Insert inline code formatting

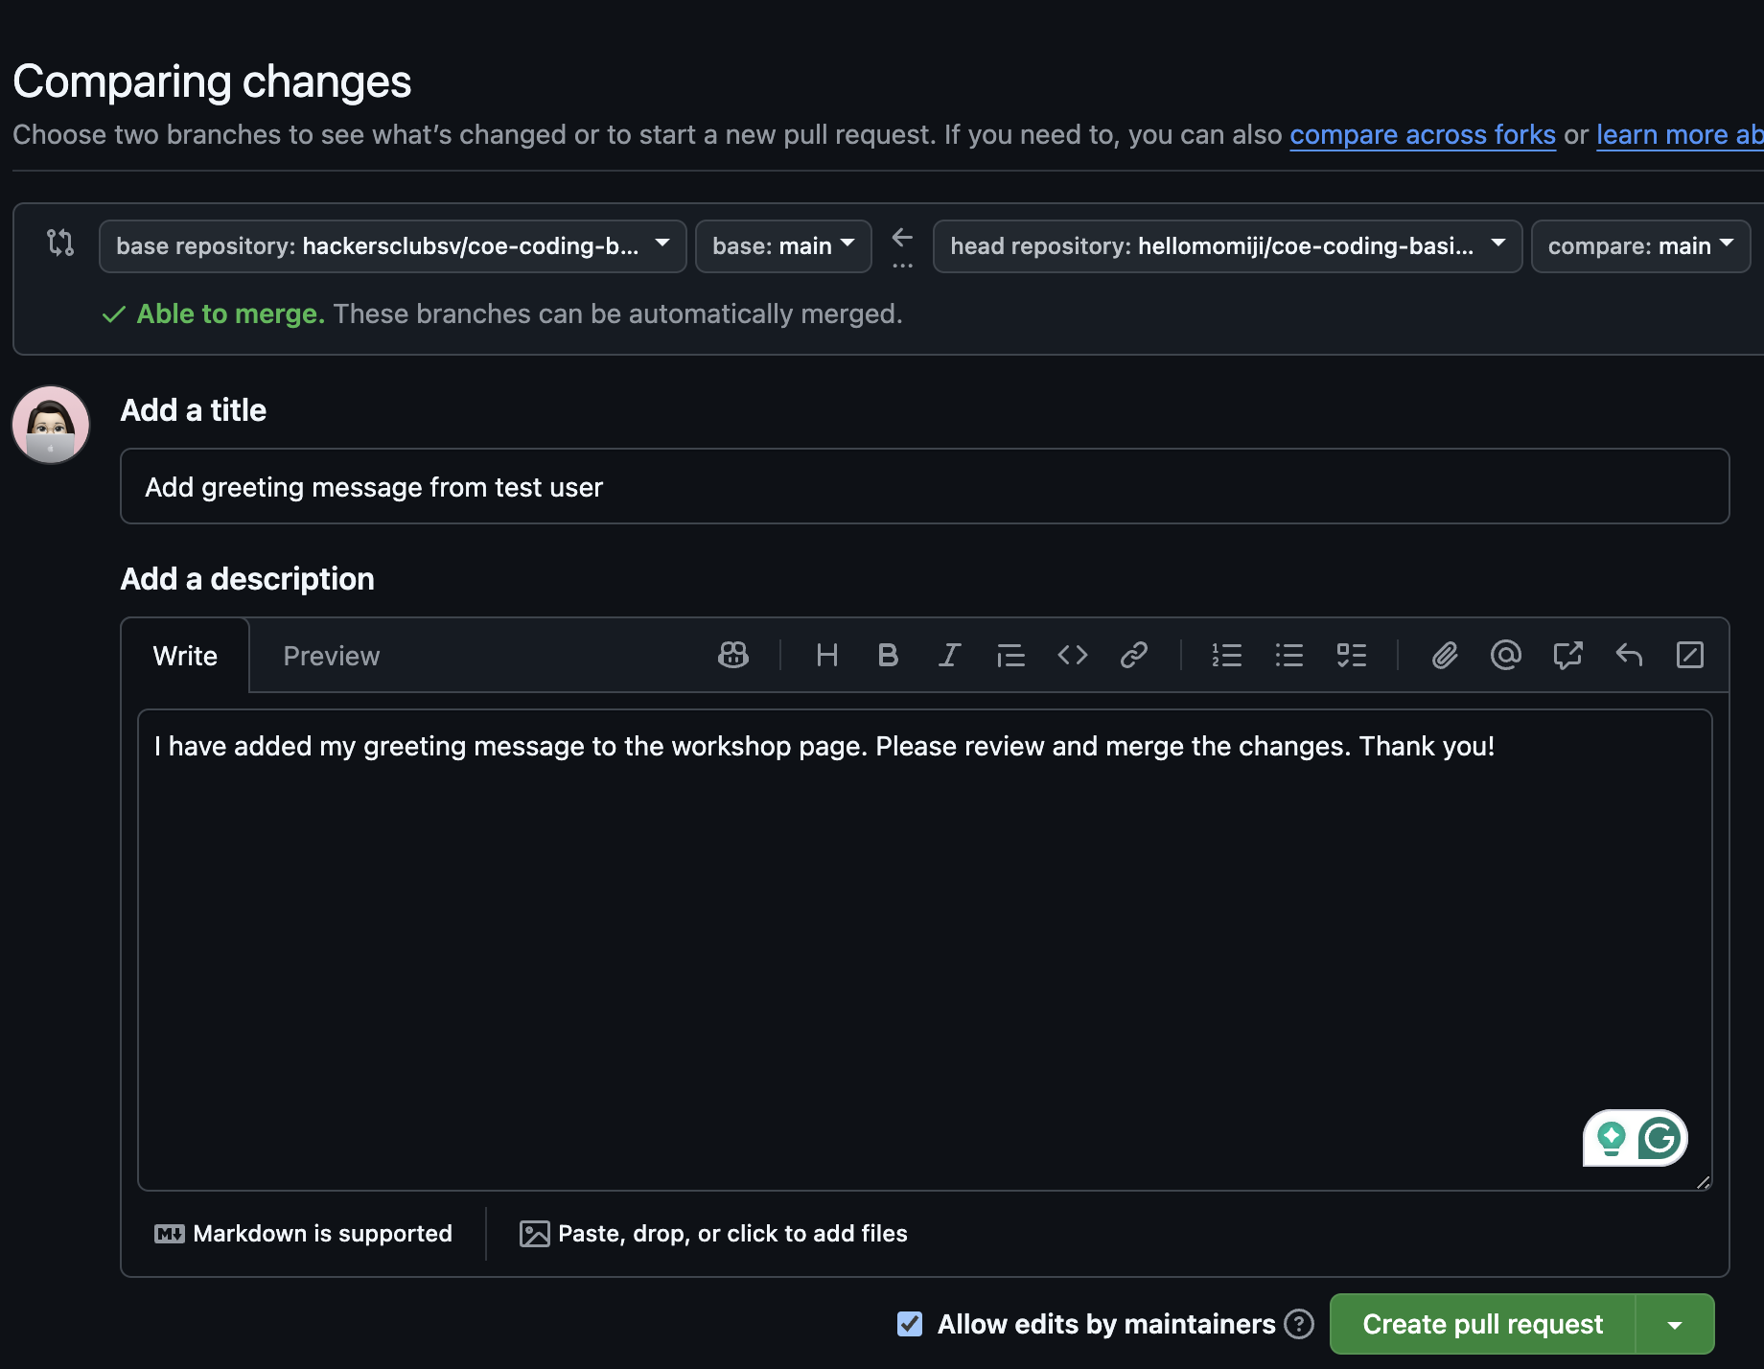(1072, 655)
